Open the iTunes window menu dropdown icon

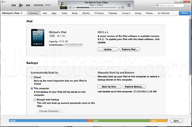pyautogui.click(x=3, y=2)
